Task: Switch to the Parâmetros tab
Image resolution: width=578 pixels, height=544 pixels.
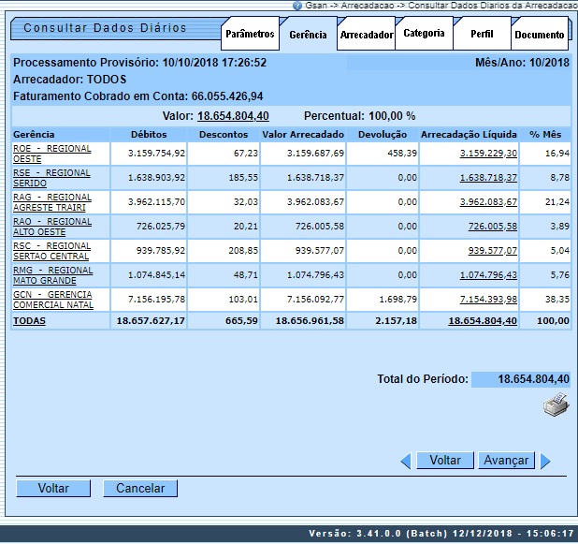Action: coord(250,35)
